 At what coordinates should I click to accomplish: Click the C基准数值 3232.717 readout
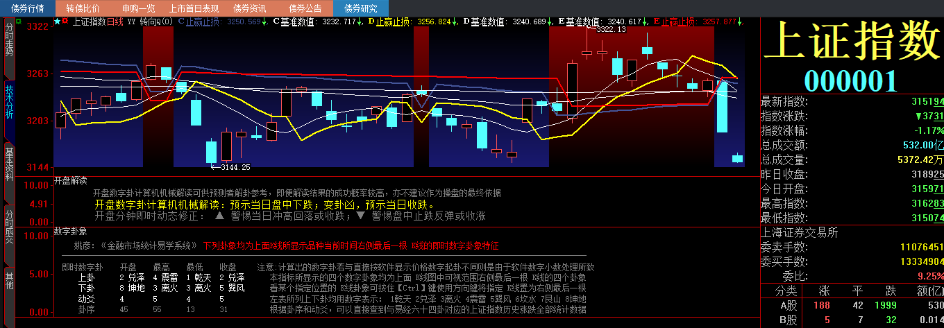(317, 22)
